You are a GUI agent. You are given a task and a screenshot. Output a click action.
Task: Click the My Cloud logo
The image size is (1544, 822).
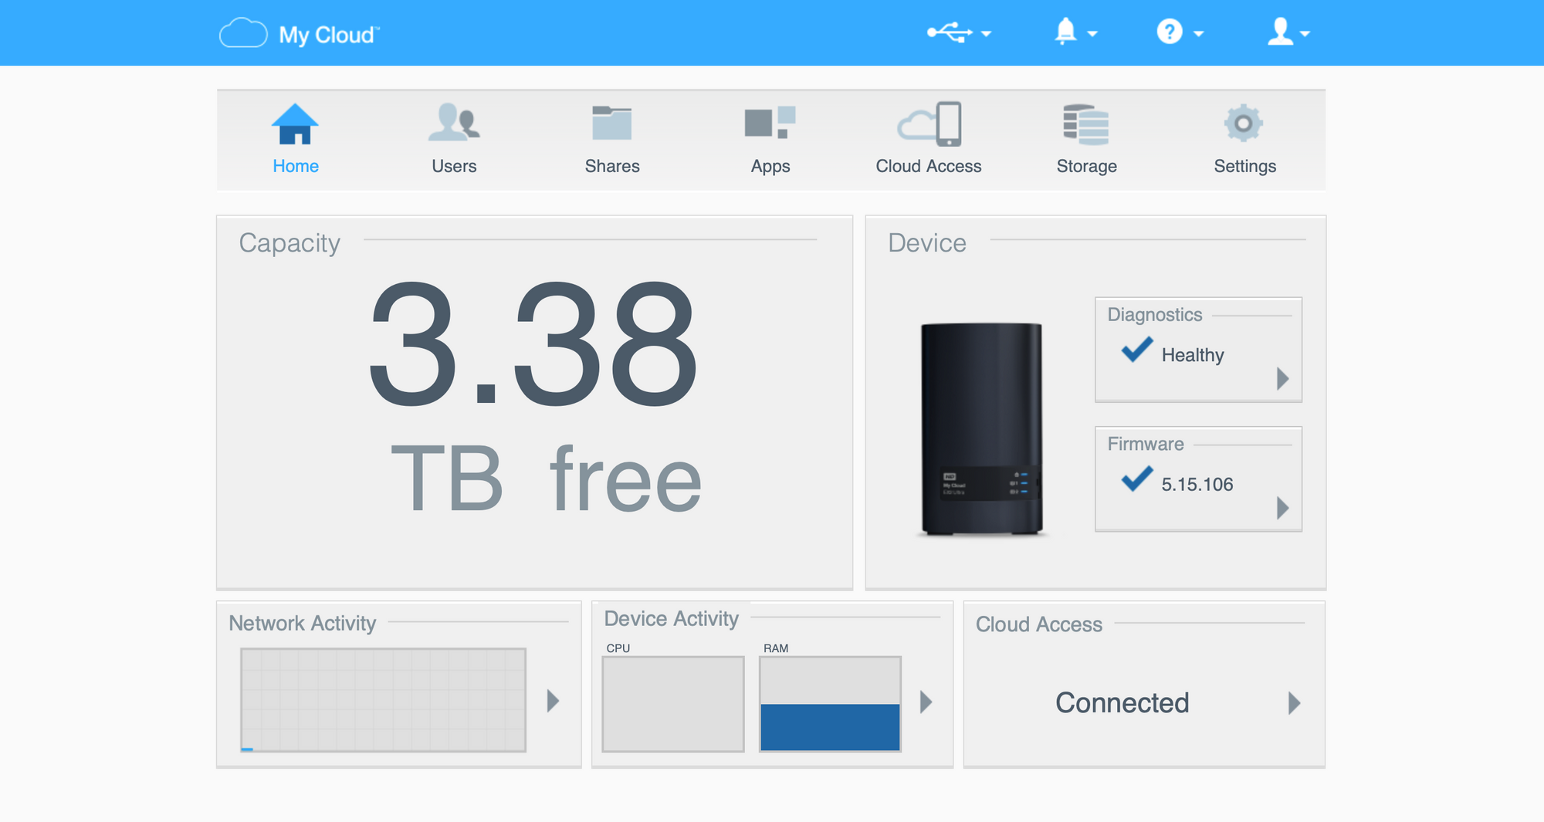[299, 32]
